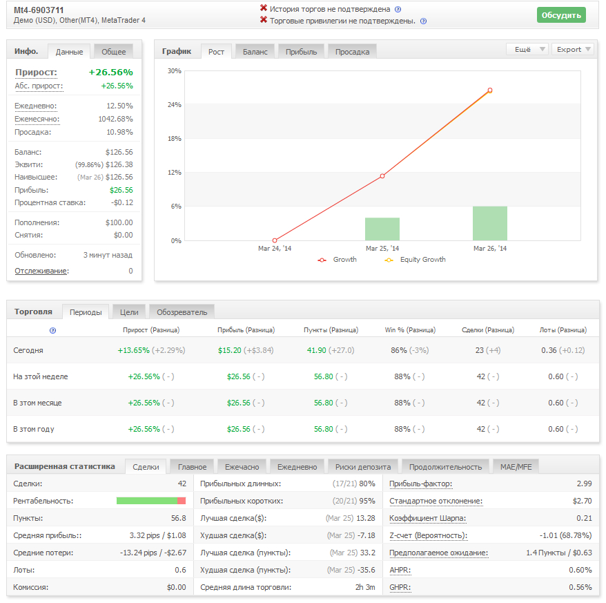Click the Лоты (Разница) column header
This screenshot has width=606, height=603.
point(563,330)
